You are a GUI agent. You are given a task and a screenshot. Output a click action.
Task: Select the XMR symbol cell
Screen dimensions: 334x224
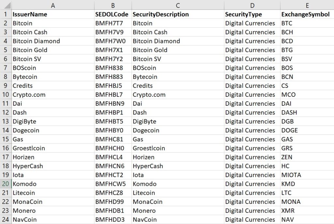tap(307, 211)
